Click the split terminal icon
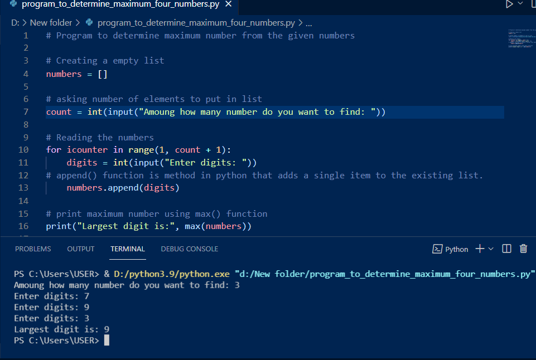Image resolution: width=536 pixels, height=360 pixels. tap(506, 249)
